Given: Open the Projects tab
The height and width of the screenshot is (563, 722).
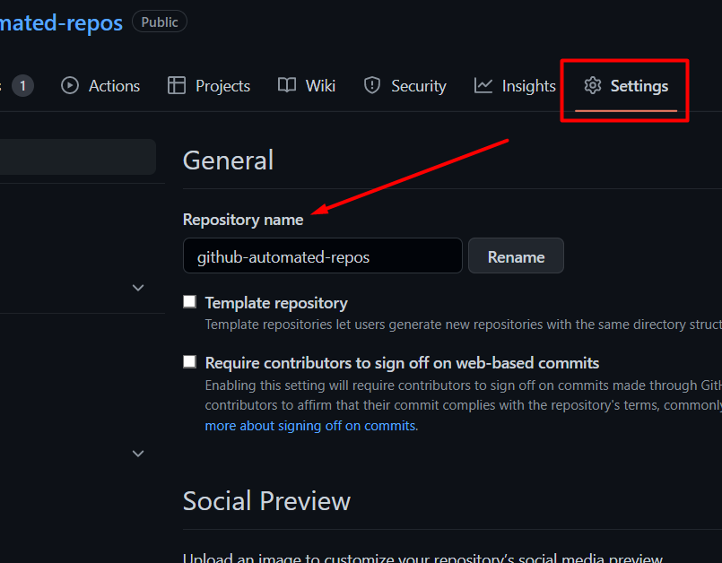Looking at the screenshot, I should pyautogui.click(x=209, y=86).
